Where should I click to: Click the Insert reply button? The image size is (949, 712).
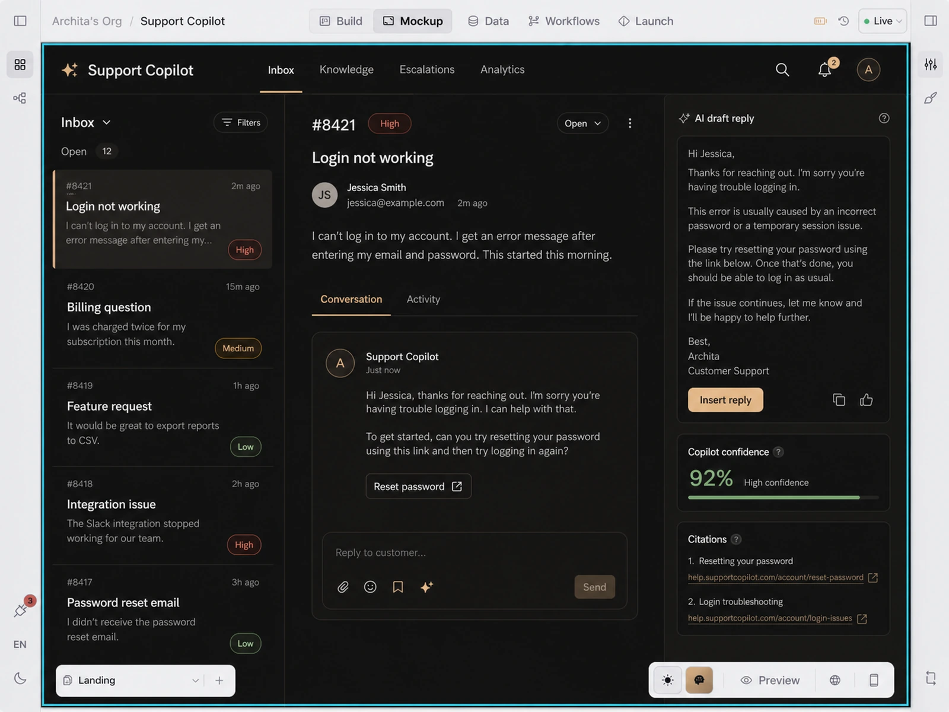[725, 400]
